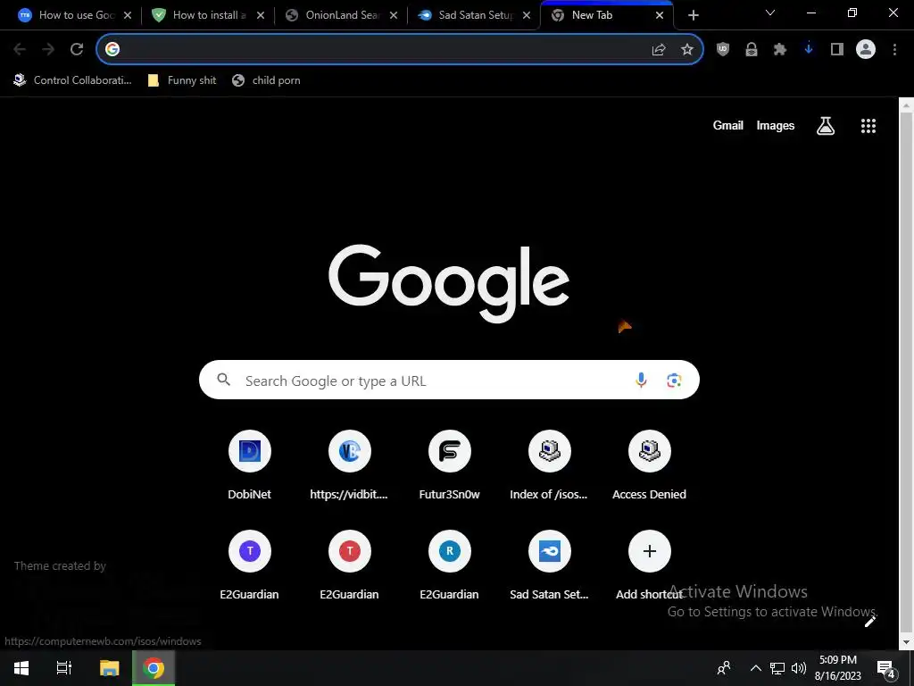Screen dimensions: 914x686
Task: Open the Funny shit bookmarks folder
Action: 182,80
